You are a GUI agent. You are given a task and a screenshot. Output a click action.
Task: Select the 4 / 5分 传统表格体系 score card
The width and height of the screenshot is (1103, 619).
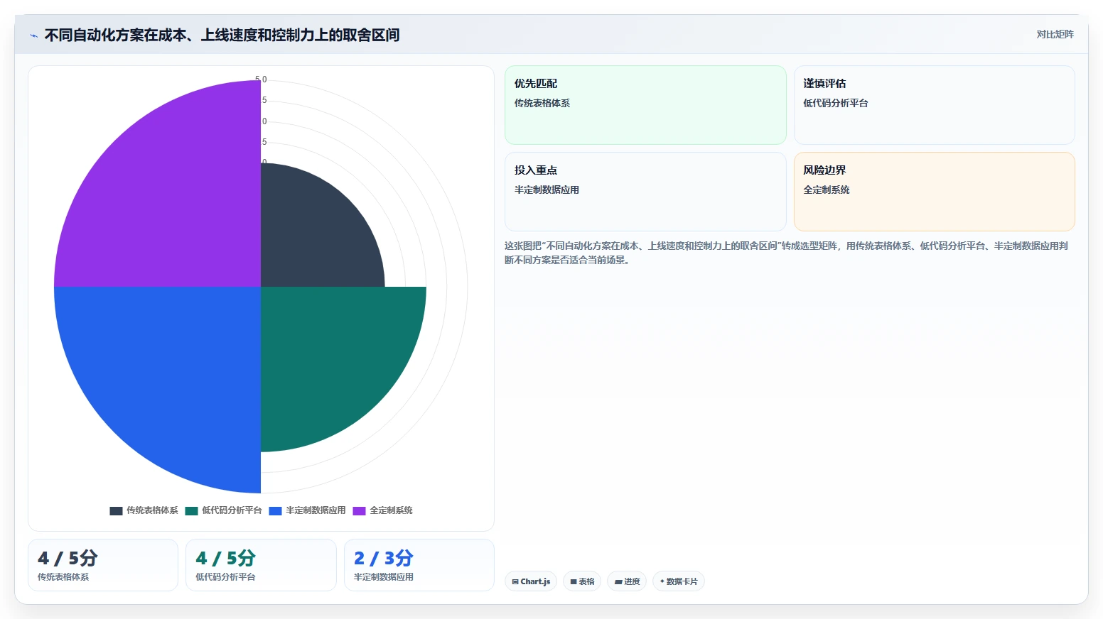103,565
